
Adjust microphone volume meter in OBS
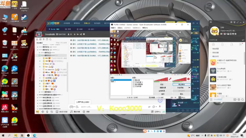(161, 79)
